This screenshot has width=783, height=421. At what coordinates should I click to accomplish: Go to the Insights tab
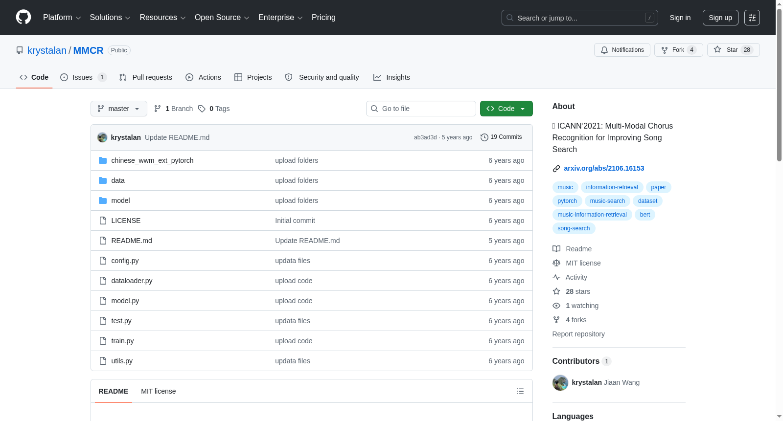click(391, 77)
